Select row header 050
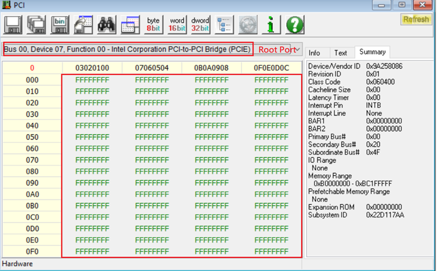Image resolution: width=437 pixels, height=271 pixels. click(x=32, y=137)
